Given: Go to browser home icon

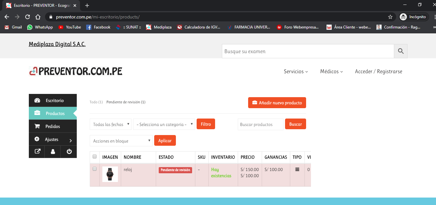Looking at the screenshot, I should [x=38, y=17].
